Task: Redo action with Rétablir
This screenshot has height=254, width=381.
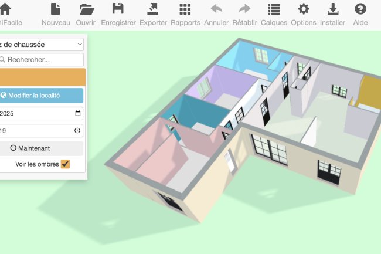Action: click(x=244, y=15)
